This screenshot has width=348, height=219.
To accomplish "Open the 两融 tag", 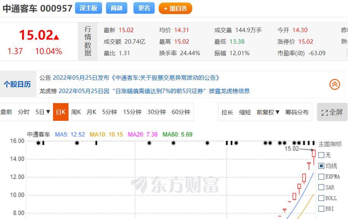I will tap(117, 8).
